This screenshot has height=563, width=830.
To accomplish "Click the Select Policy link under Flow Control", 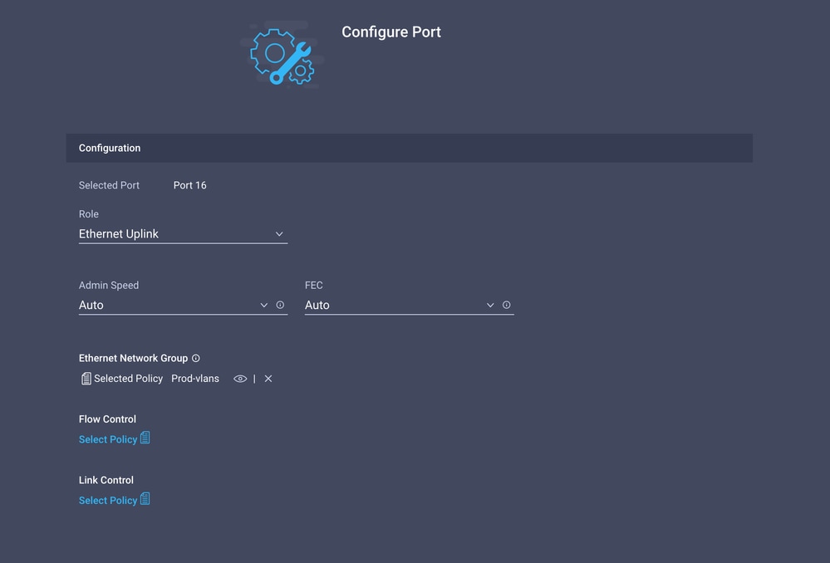I will tap(108, 439).
